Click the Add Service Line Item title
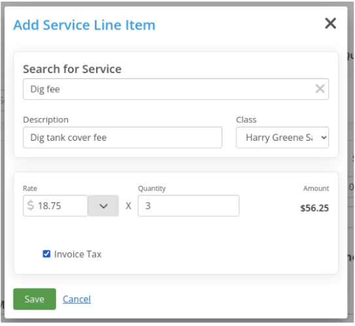The image size is (355, 326). point(84,25)
